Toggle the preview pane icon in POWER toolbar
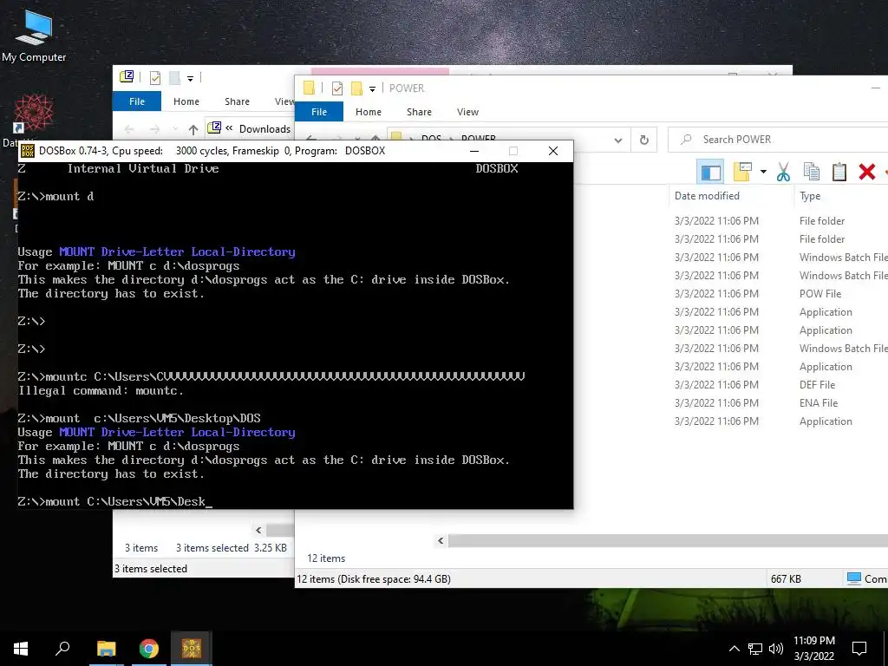Viewport: 888px width, 666px height. point(711,172)
